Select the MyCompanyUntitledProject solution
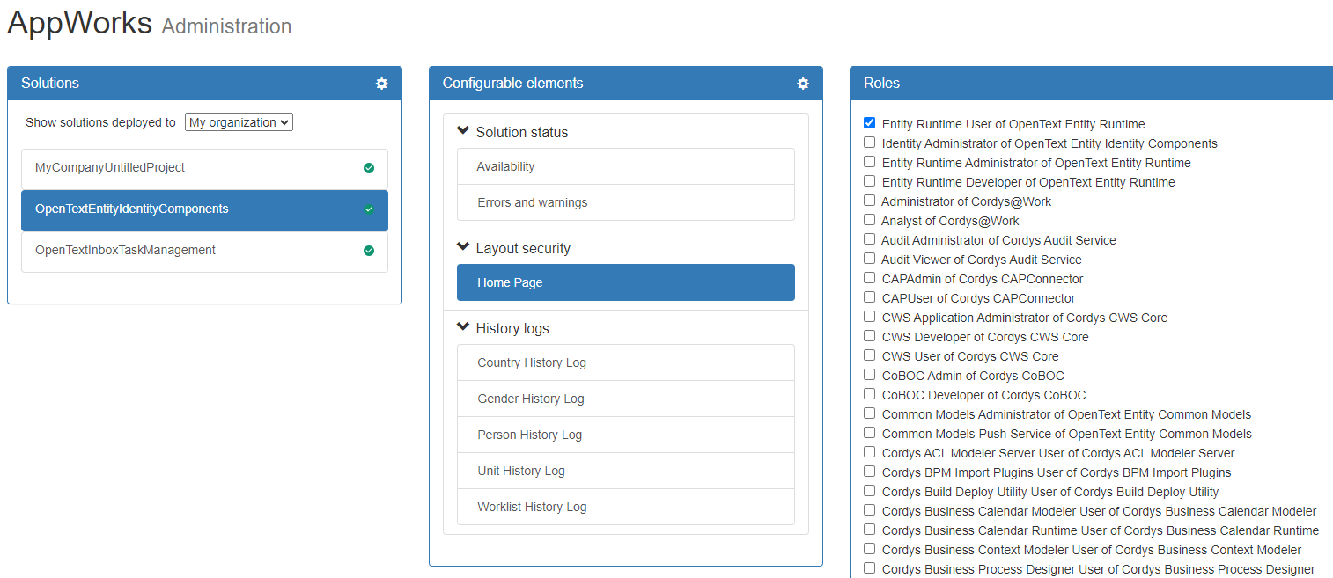This screenshot has height=578, width=1333. tap(110, 167)
